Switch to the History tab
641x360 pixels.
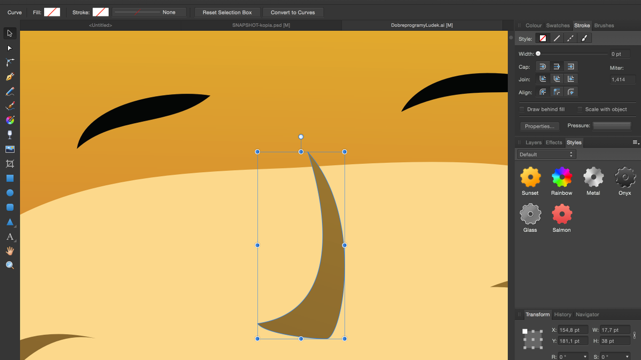coord(562,315)
